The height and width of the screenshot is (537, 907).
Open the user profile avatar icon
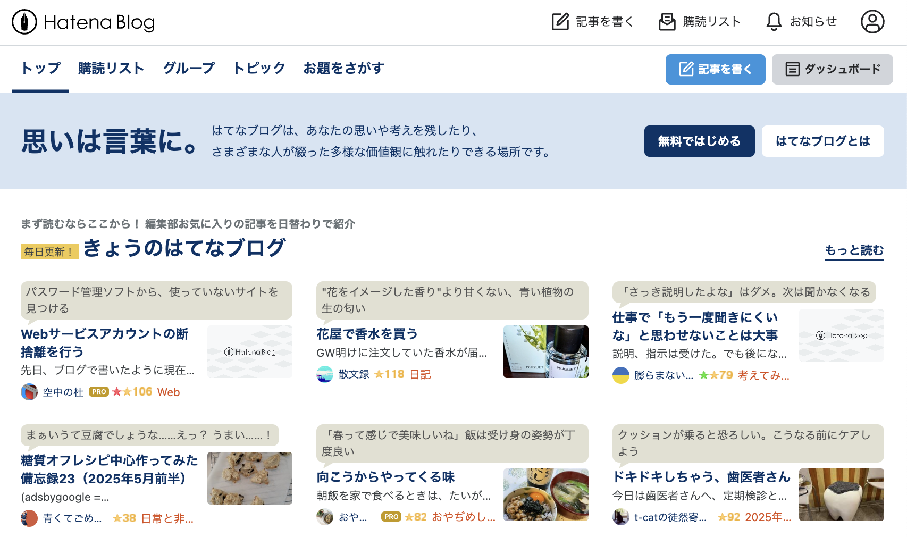click(872, 22)
